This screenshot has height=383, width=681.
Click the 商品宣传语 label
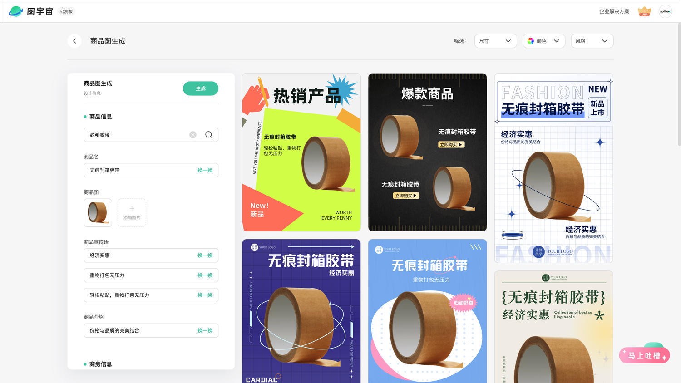(96, 242)
